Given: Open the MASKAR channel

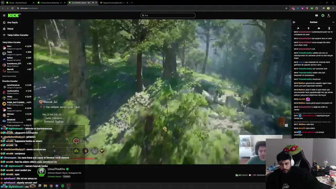Looking at the screenshot, I should (x=17, y=121).
